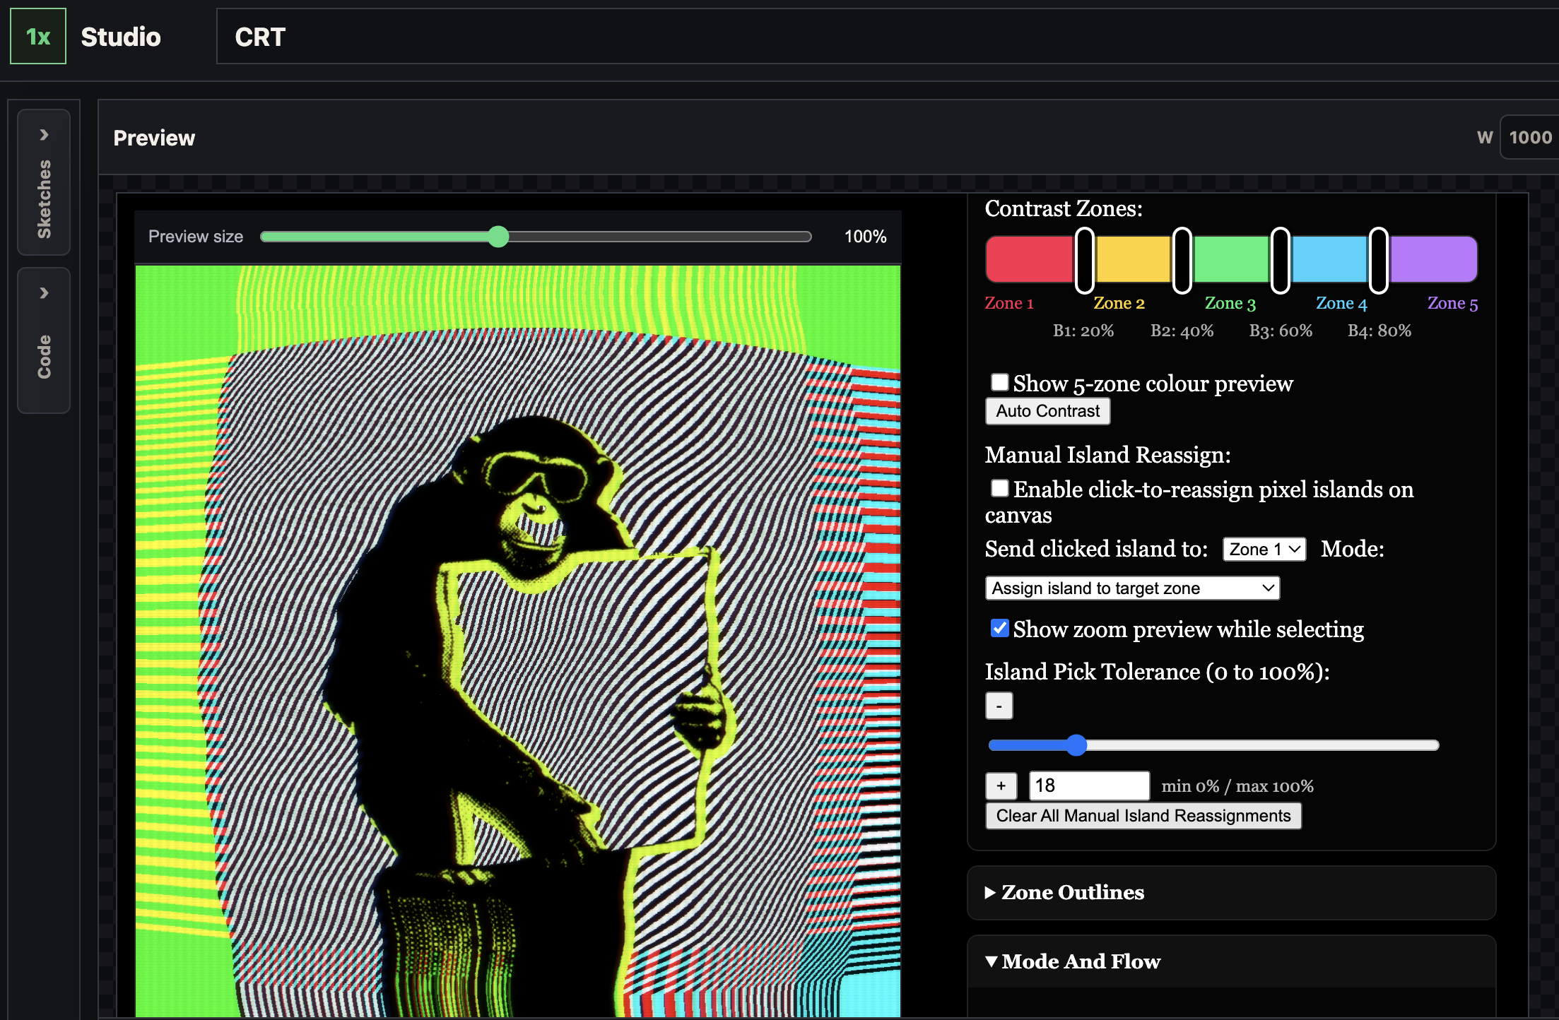The image size is (1559, 1020).
Task: Open the Assign island to target zone dropdown
Action: tap(1132, 588)
